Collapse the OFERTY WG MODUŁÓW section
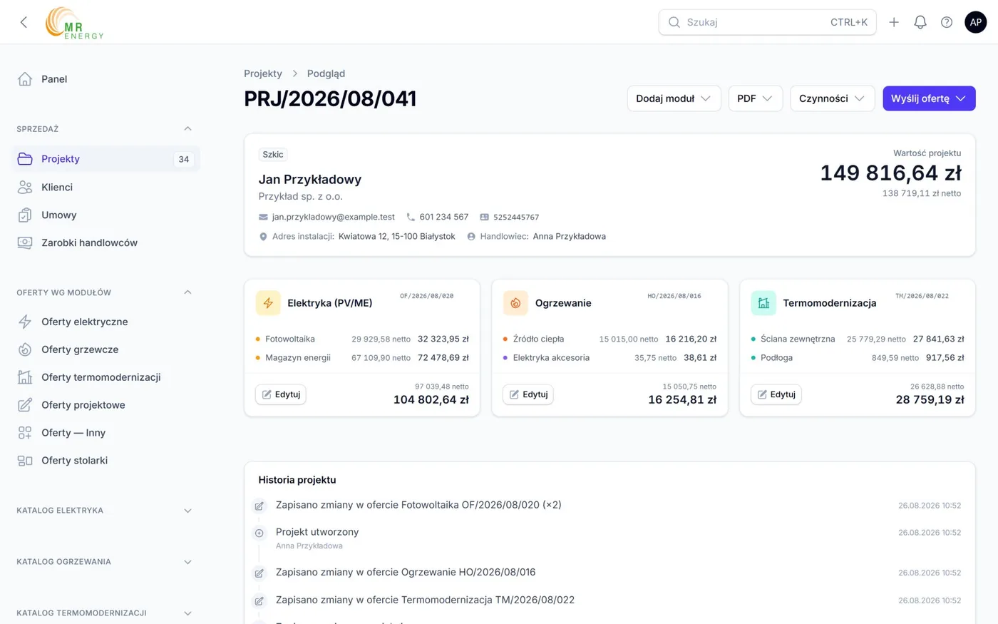 click(187, 292)
